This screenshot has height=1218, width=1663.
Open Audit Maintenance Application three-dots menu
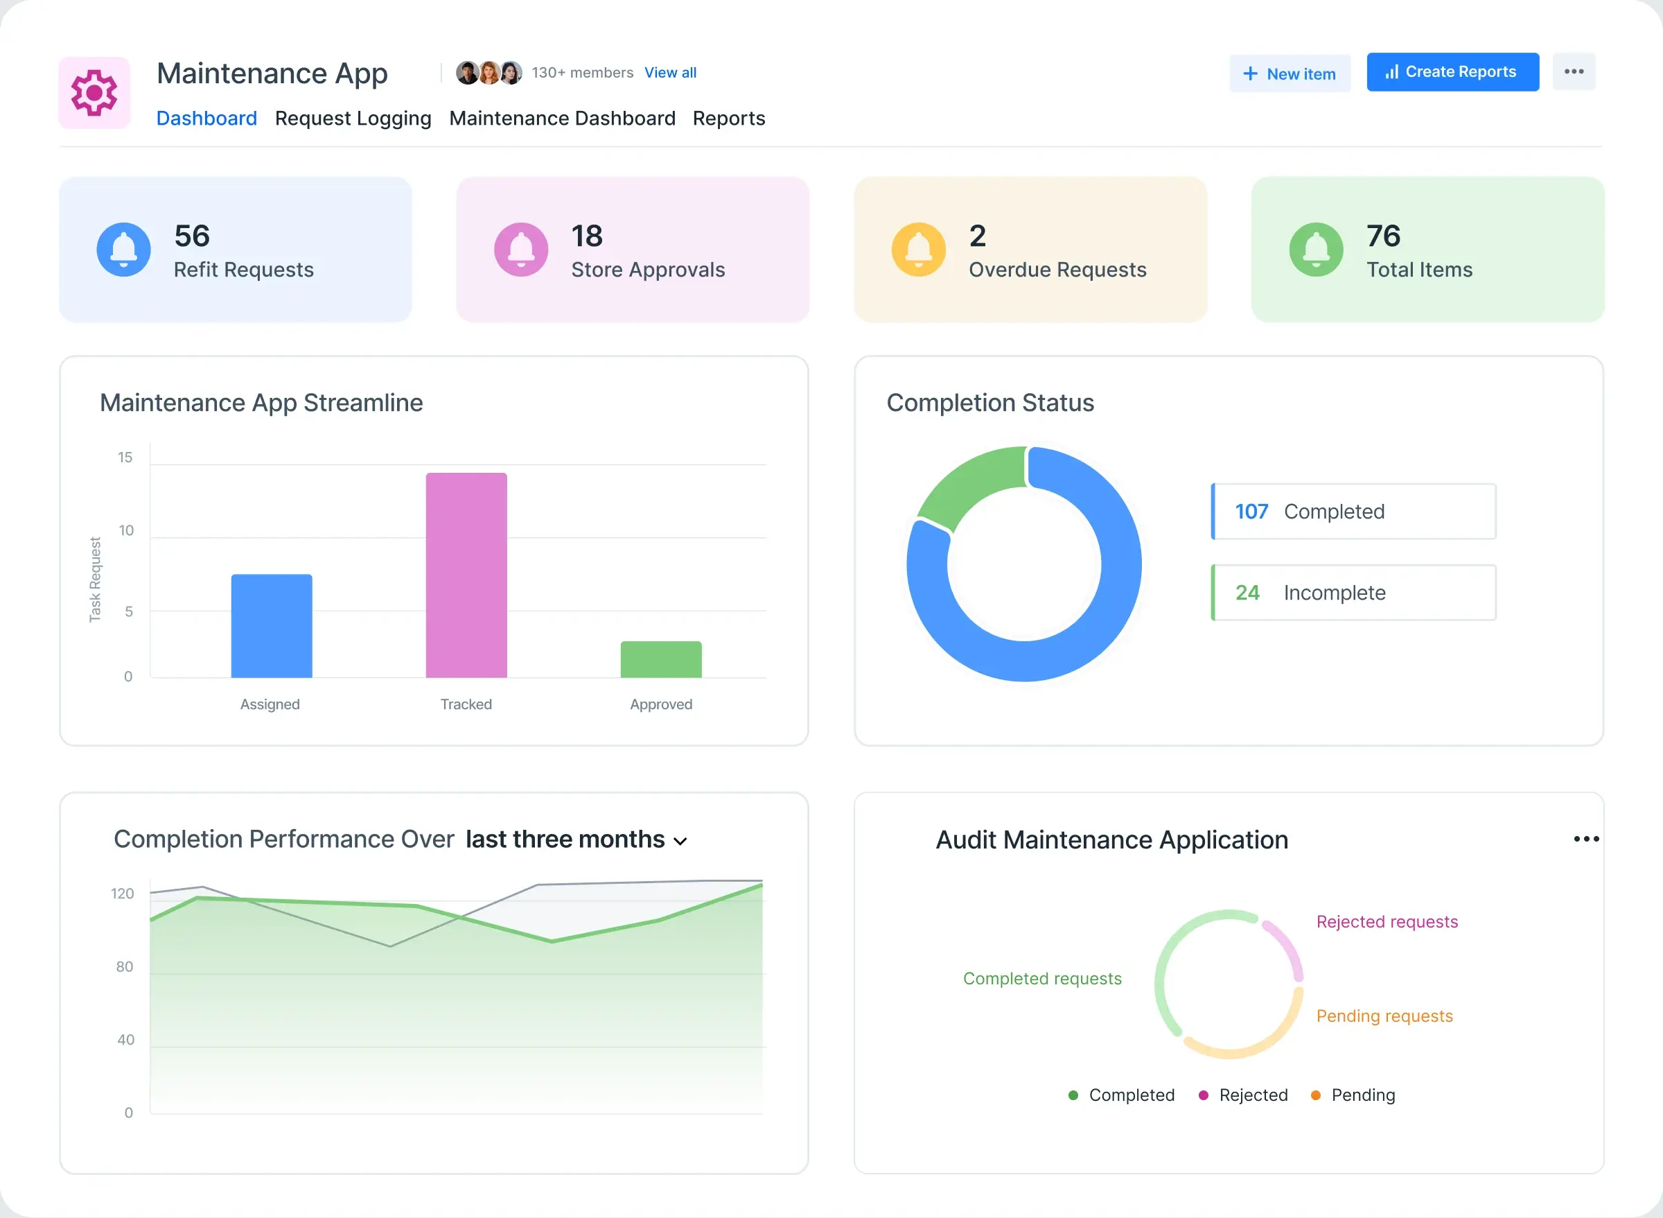pyautogui.click(x=1585, y=839)
